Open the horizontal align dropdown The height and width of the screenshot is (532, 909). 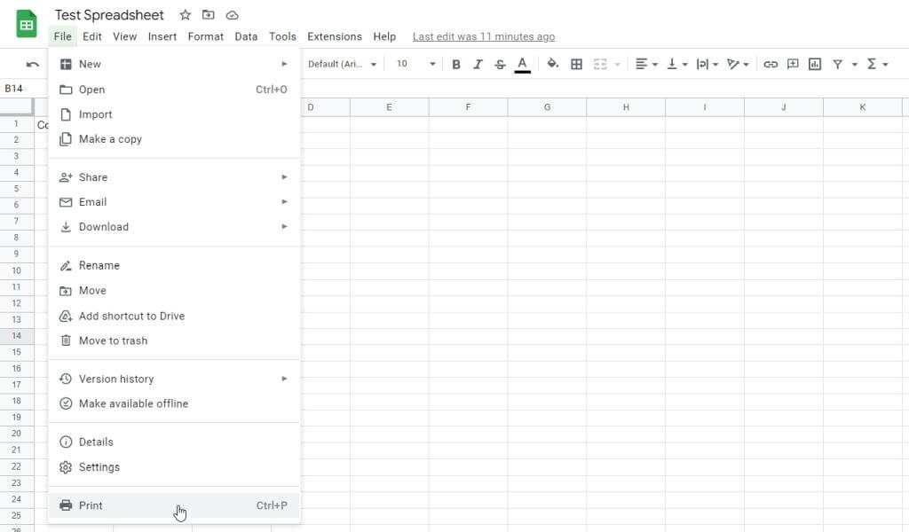(646, 64)
